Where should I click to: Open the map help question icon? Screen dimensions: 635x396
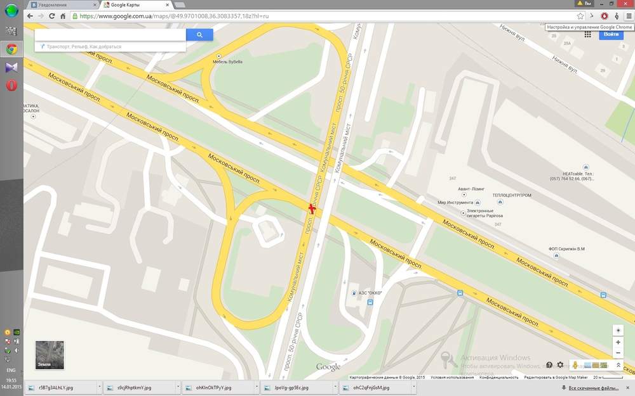click(549, 365)
